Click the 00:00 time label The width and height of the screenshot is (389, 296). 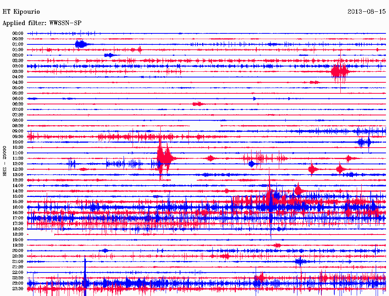click(18, 33)
